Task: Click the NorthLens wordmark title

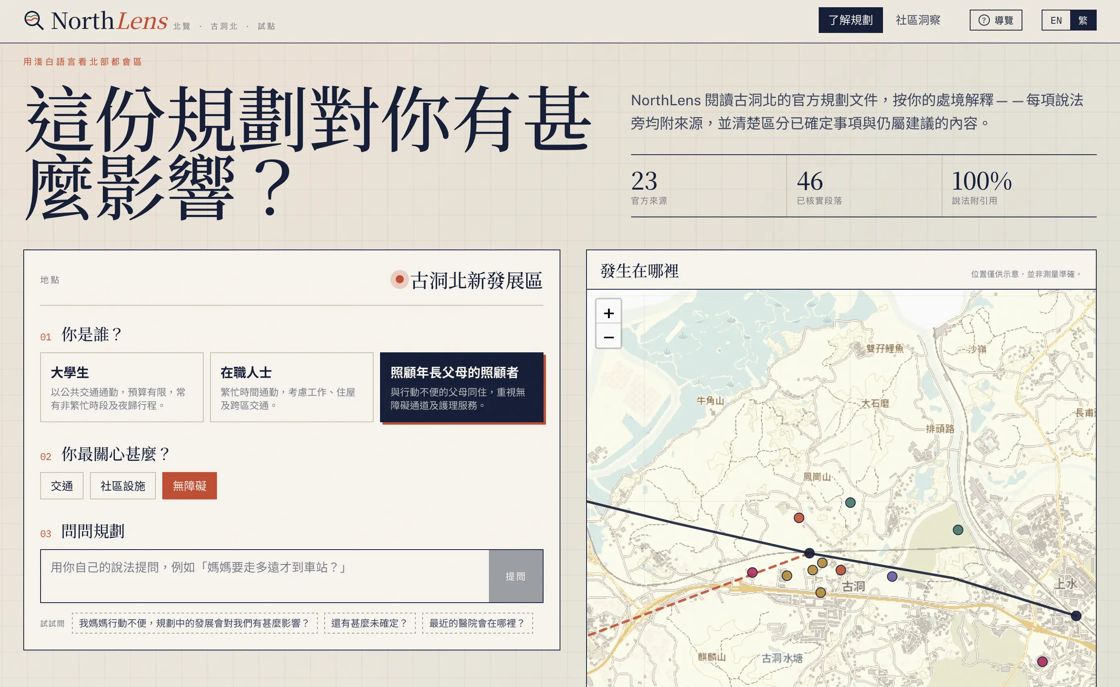Action: (110, 21)
